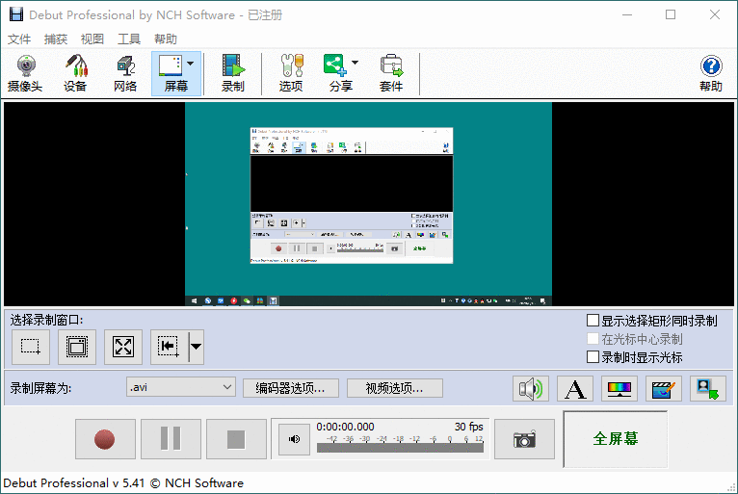Click the previous selection arrow-in-rectangle tool

[x=169, y=348]
